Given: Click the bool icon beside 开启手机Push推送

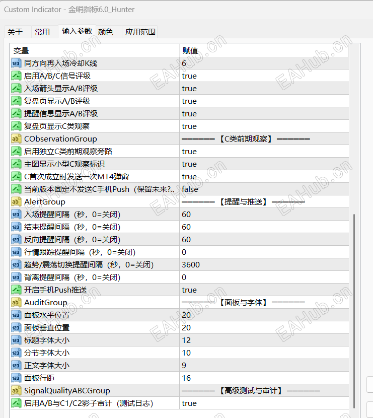Looking at the screenshot, I should (x=16, y=290).
